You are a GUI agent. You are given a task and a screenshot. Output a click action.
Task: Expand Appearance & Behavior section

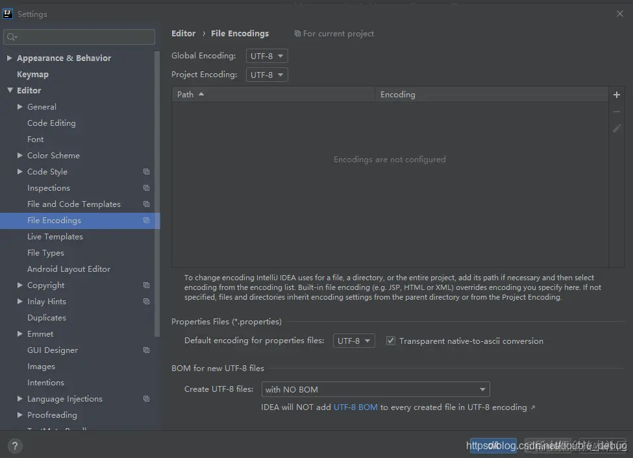click(9, 58)
